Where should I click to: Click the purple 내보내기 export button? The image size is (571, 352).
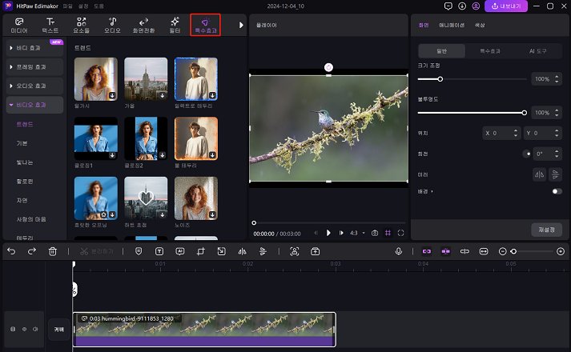pyautogui.click(x=506, y=6)
